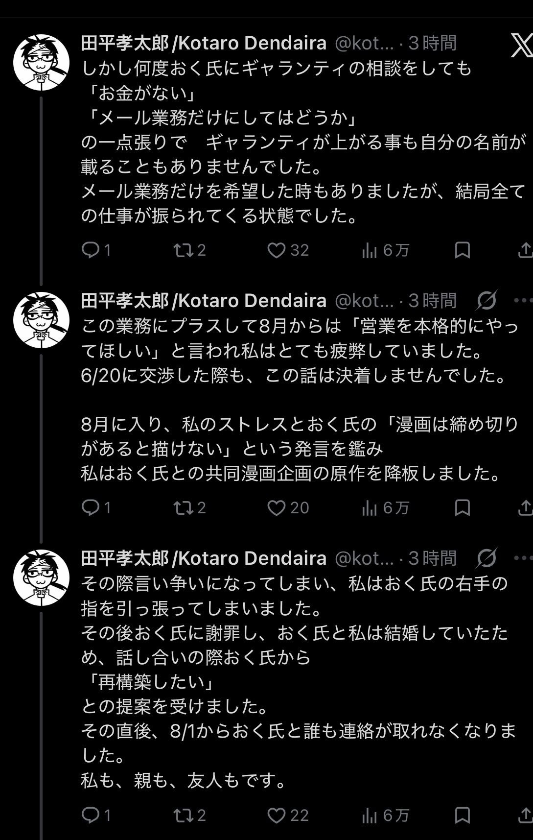
Task: Open author name on the first tweet
Action: tap(204, 43)
